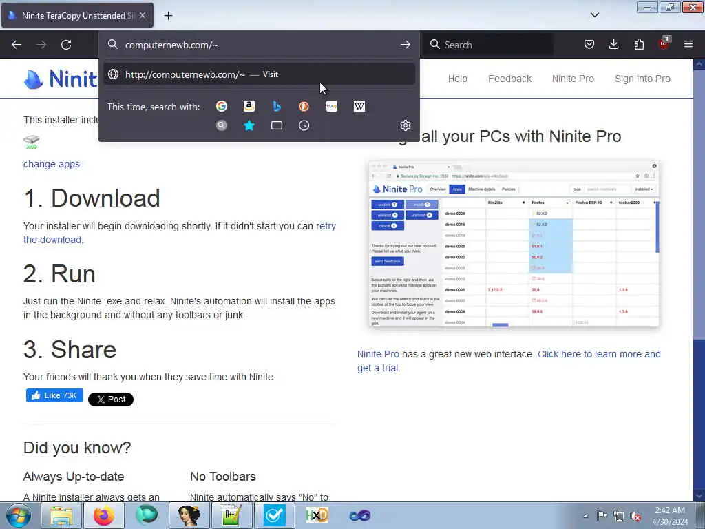705x529 pixels.
Task: Click the muted volume tray icon
Action: click(635, 517)
